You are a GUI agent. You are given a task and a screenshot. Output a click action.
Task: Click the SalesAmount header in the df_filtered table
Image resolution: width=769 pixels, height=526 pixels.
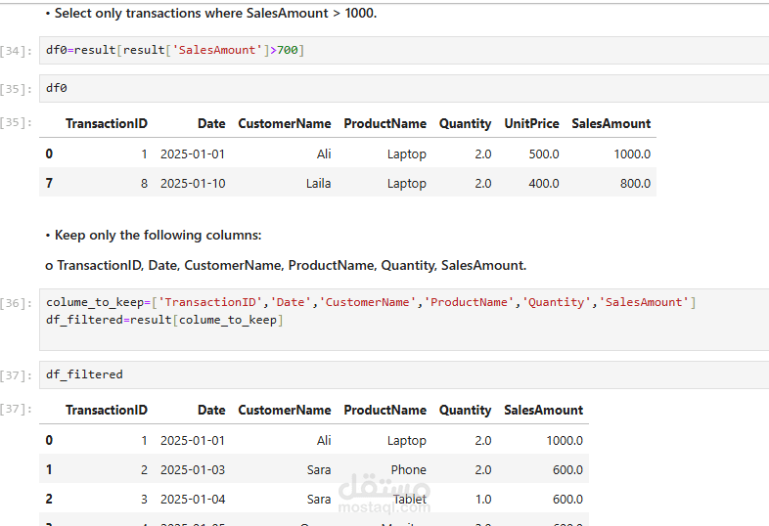543,410
